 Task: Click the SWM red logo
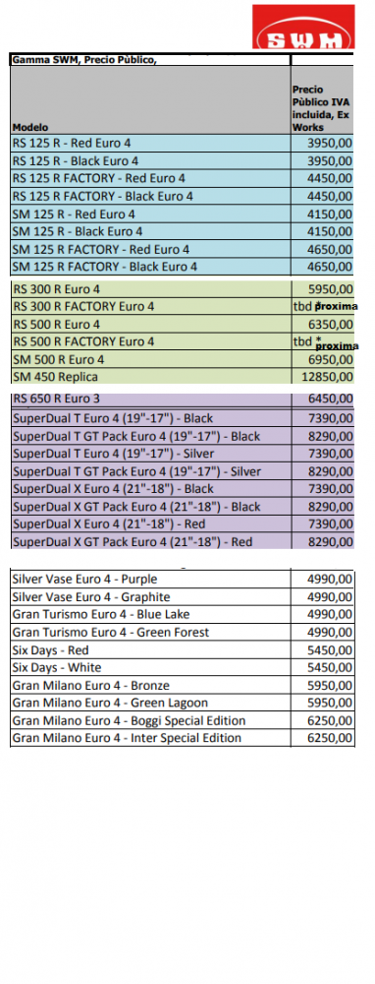(x=303, y=27)
